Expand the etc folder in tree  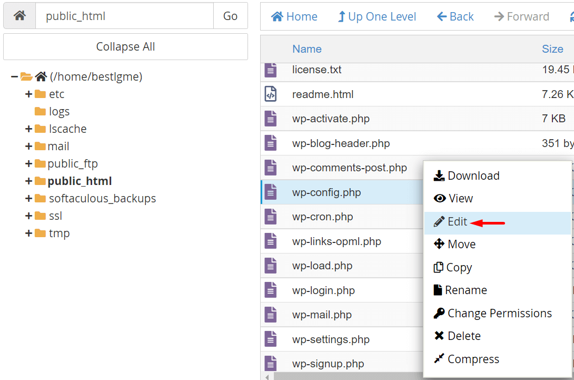pyautogui.click(x=29, y=94)
